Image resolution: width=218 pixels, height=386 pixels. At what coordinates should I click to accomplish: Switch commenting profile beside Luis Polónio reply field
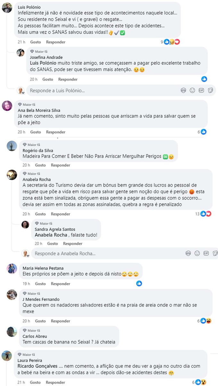(x=21, y=90)
